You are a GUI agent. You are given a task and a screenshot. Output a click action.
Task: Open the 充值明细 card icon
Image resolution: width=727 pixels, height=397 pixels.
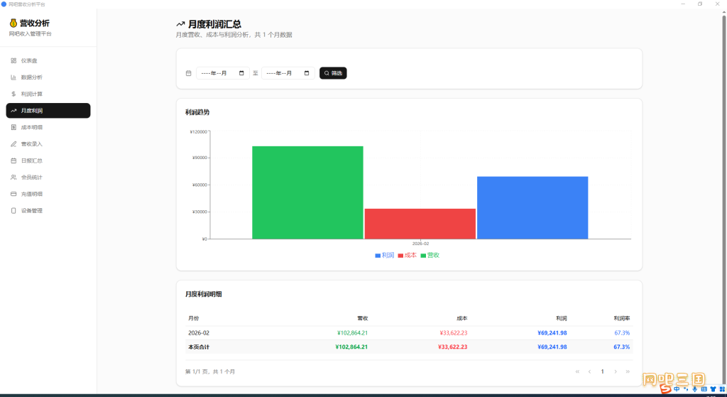point(13,195)
